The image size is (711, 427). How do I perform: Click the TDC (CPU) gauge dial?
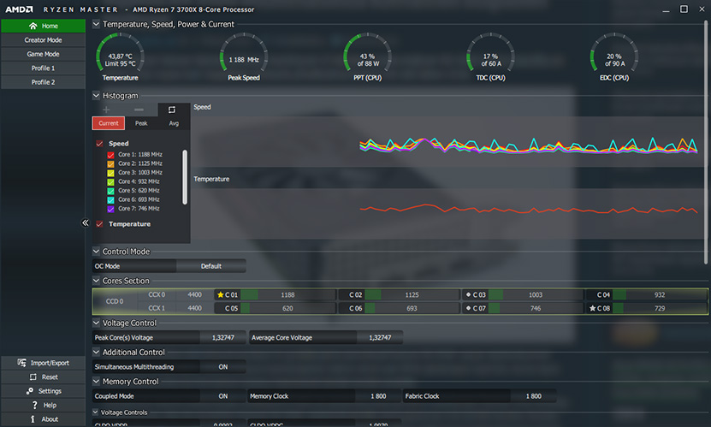(490, 52)
